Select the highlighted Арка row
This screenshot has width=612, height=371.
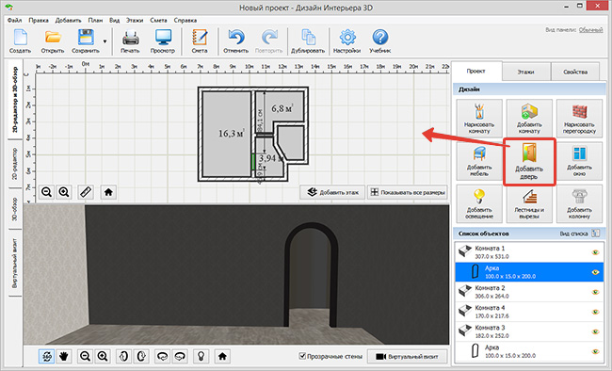[529, 272]
